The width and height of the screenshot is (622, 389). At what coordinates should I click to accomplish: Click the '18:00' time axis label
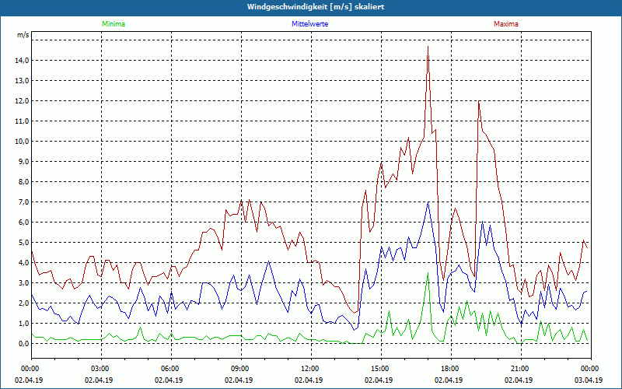click(x=449, y=369)
